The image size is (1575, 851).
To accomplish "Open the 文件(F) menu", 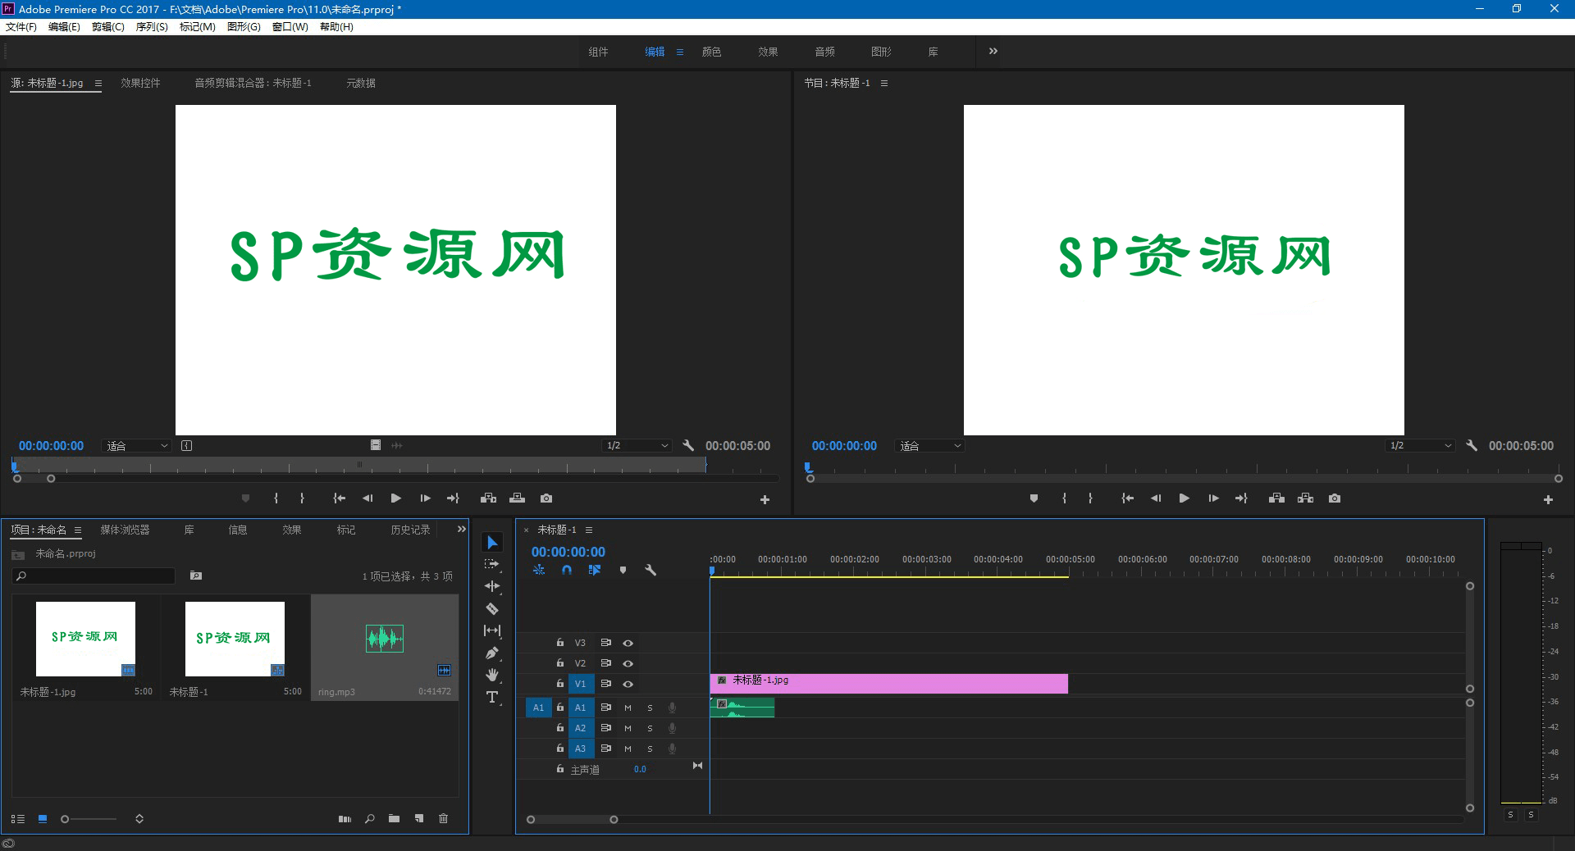I will coord(21,26).
